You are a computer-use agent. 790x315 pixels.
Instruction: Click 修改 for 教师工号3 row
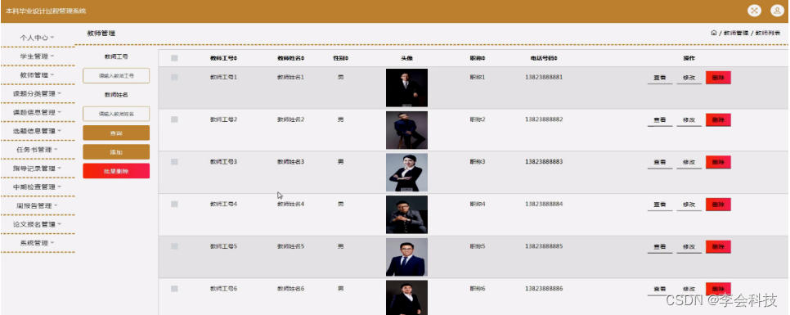(689, 163)
